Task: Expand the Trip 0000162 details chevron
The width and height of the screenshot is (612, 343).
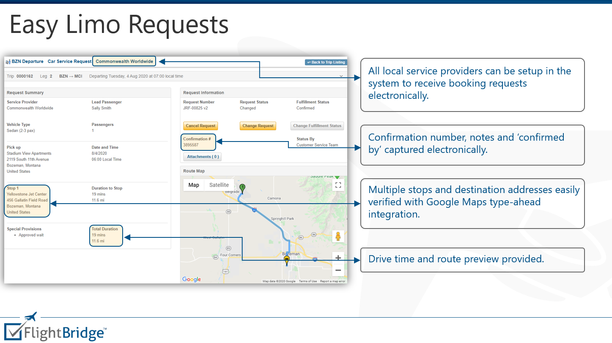Action: (341, 76)
